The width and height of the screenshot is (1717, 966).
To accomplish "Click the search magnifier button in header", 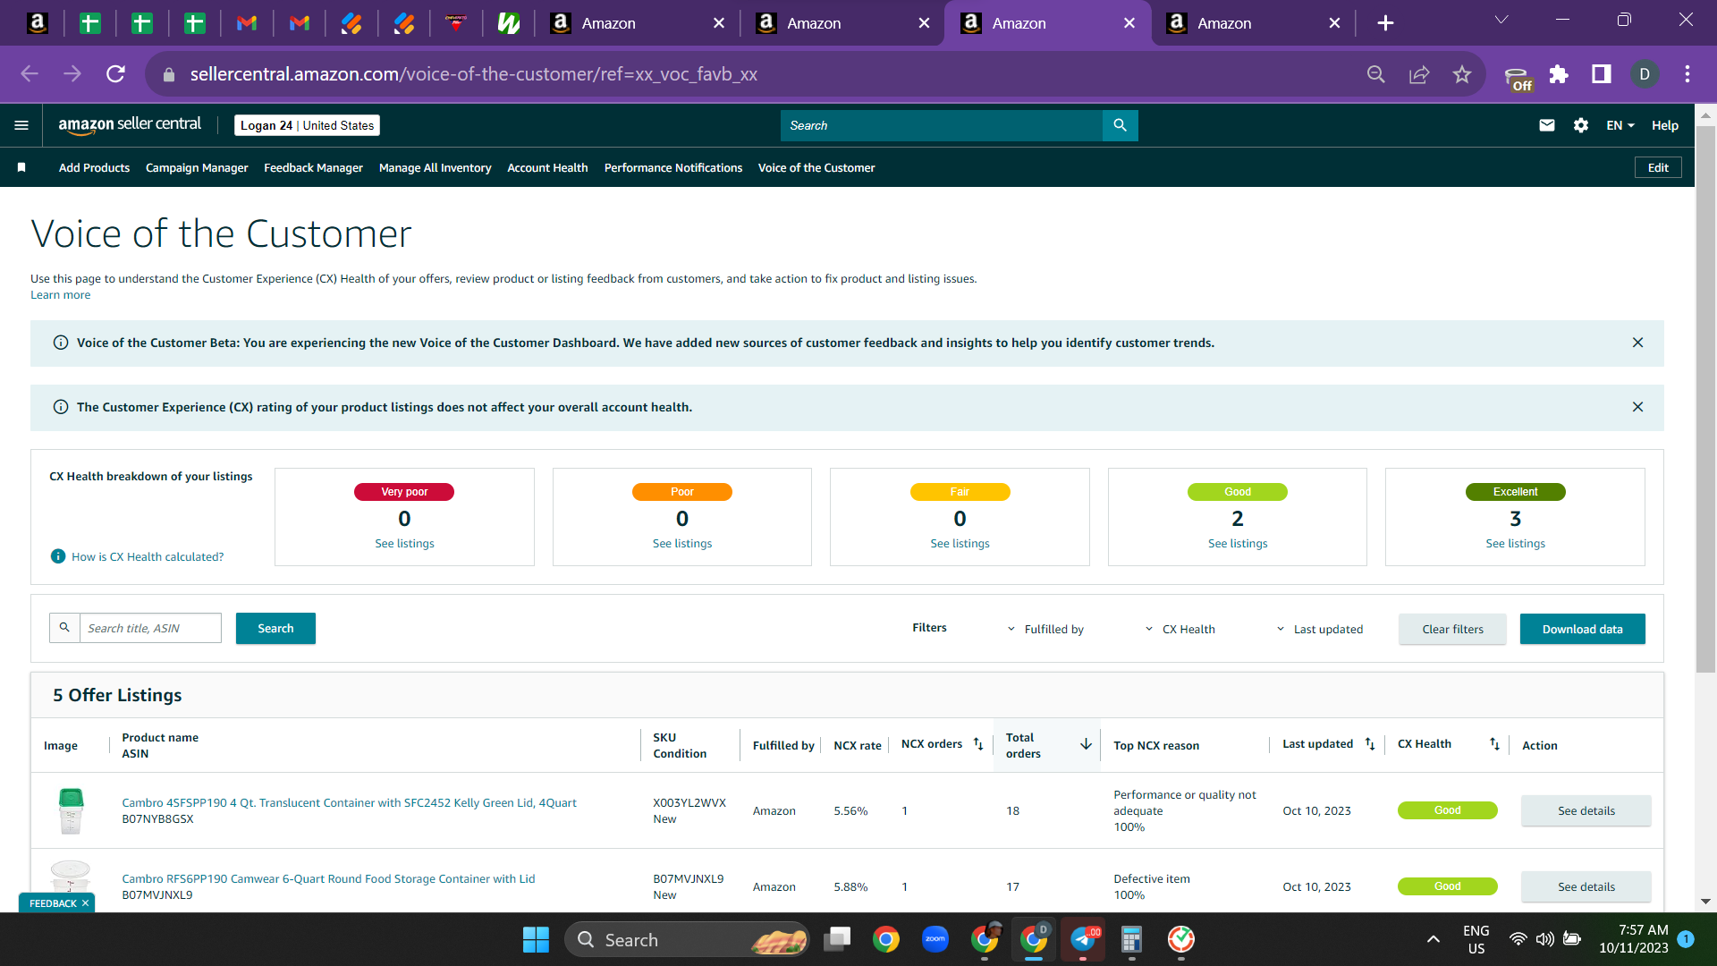I will click(1120, 125).
